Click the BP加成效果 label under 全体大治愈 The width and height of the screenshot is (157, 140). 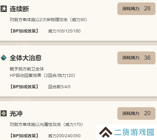point(24,87)
